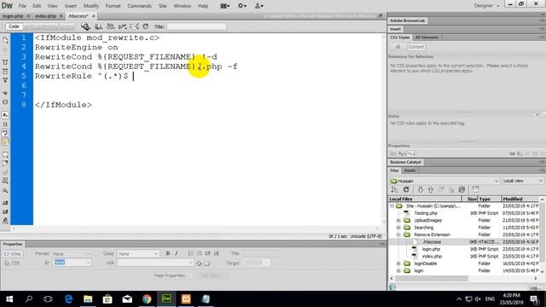The image size is (546, 307).
Task: Switch to index.php document tab
Action: 45,16
